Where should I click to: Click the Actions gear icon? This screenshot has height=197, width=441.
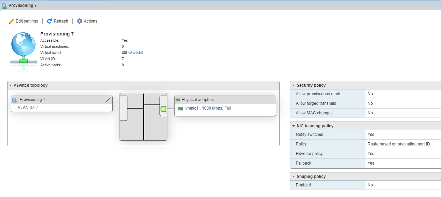tap(80, 21)
